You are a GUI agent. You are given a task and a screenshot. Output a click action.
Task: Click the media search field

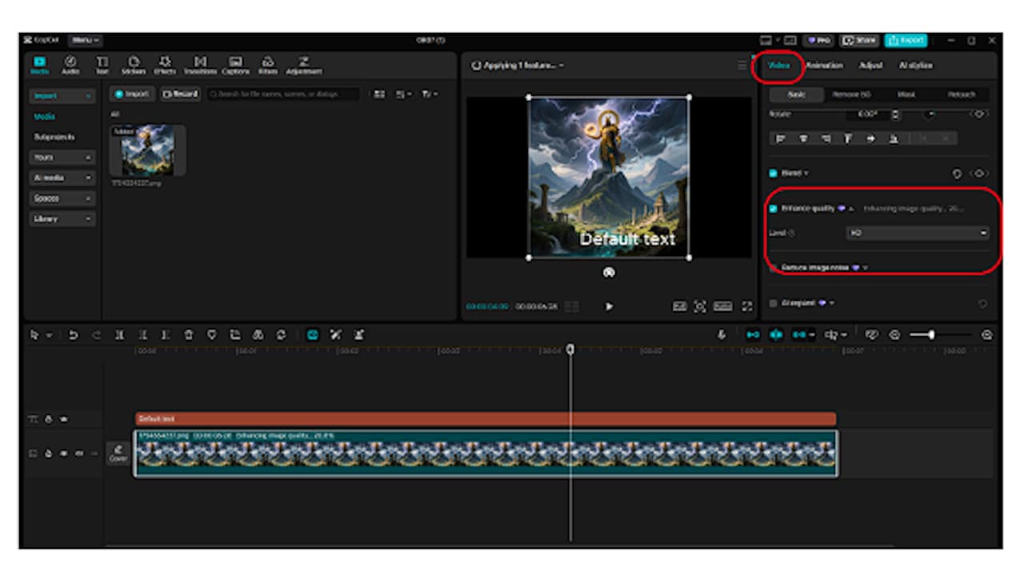point(283,94)
